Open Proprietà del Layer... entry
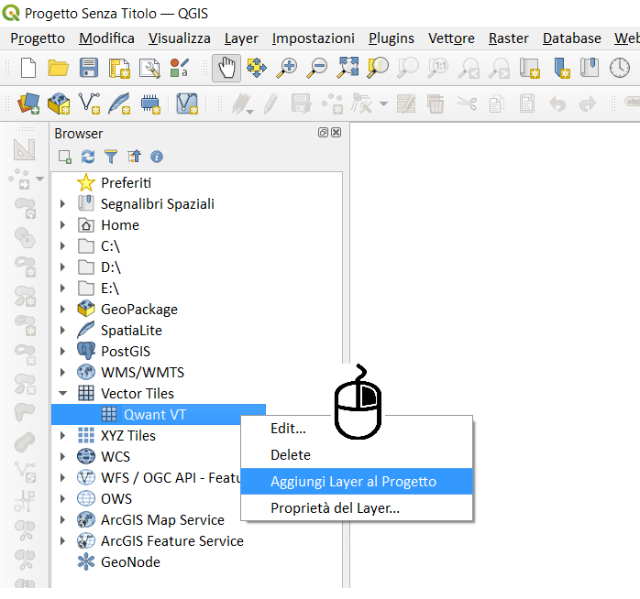Image resolution: width=640 pixels, height=599 pixels. coord(335,507)
